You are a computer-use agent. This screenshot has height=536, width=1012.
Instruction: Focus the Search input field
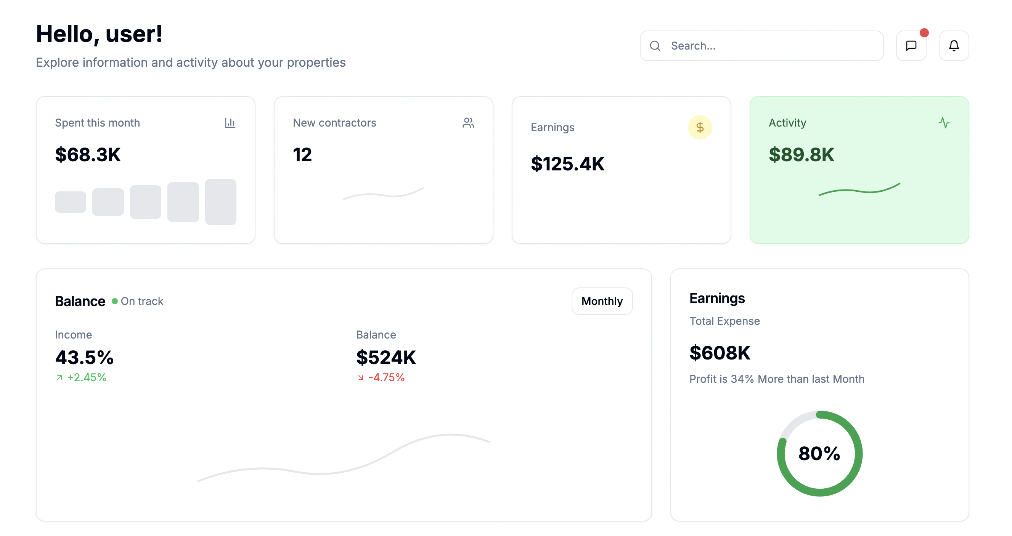pyautogui.click(x=761, y=45)
